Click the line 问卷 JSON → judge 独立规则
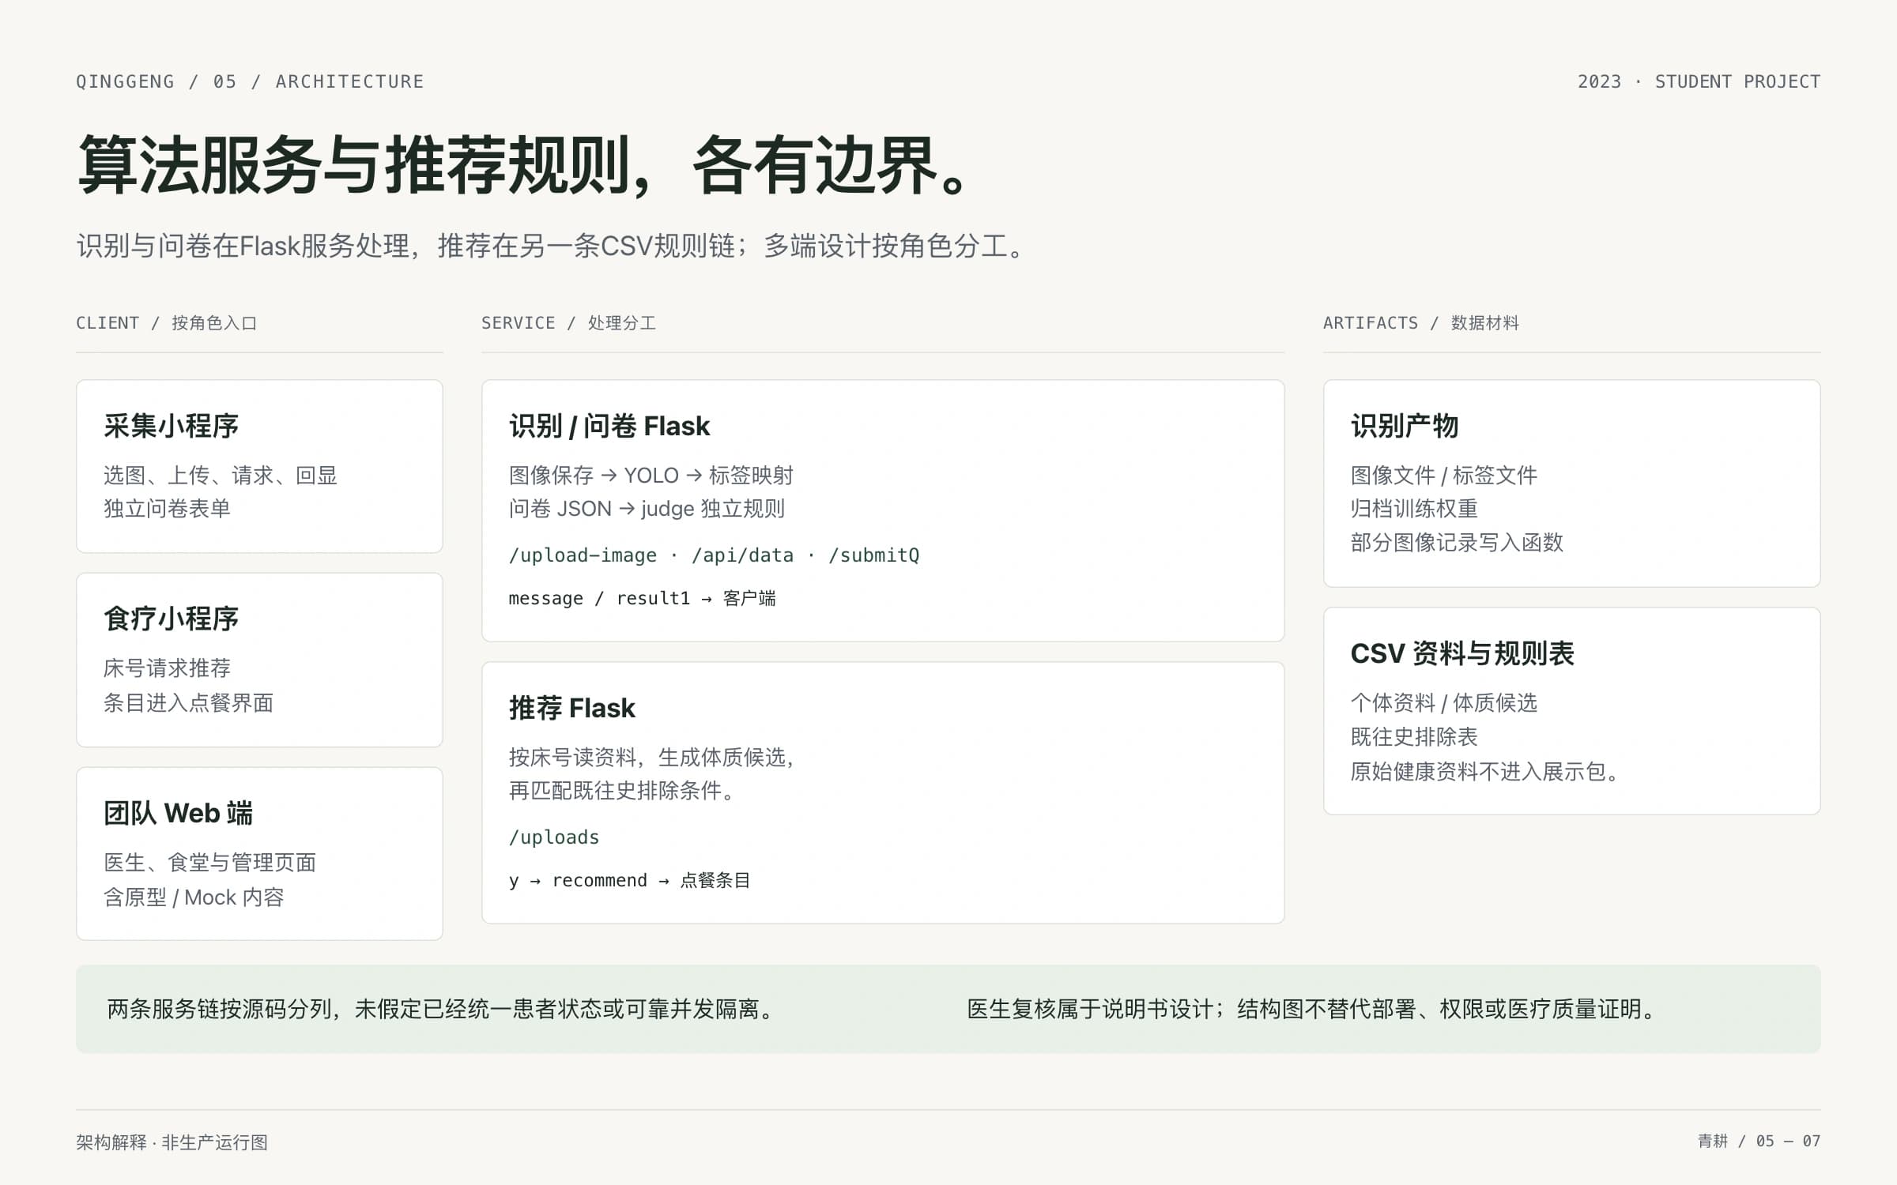The width and height of the screenshot is (1897, 1185). [647, 509]
